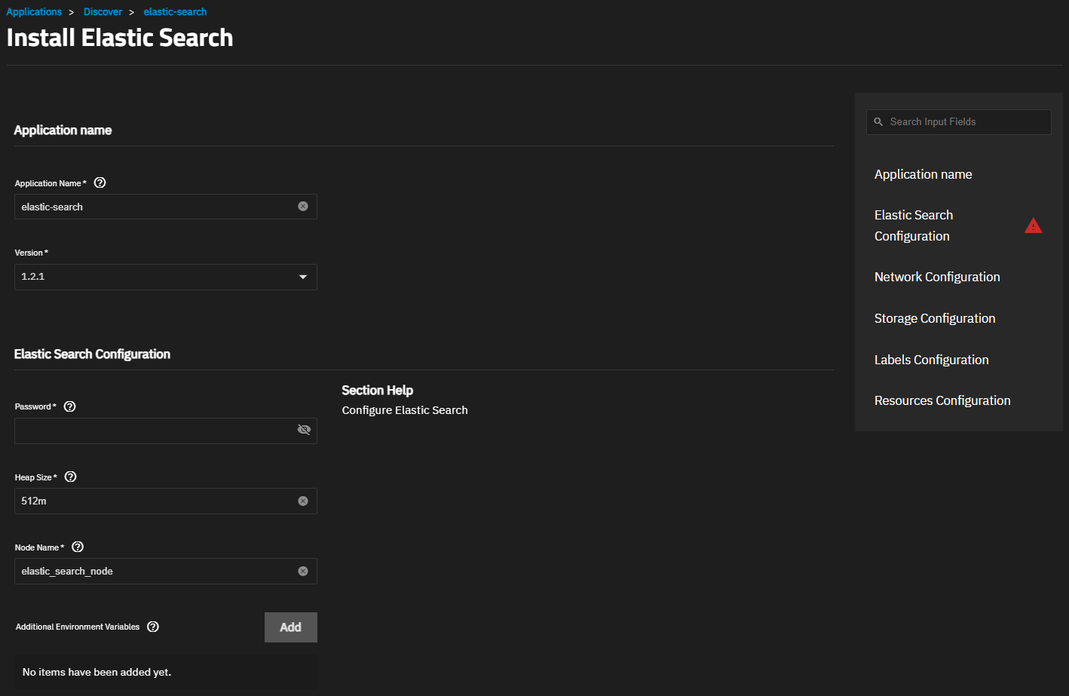The height and width of the screenshot is (696, 1069).
Task: Expand the Version dropdown
Action: point(166,277)
